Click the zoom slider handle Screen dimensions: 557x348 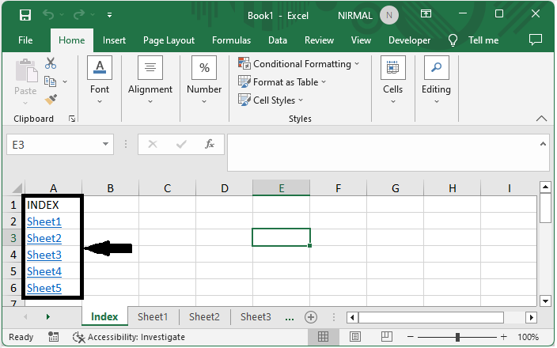tap(457, 337)
